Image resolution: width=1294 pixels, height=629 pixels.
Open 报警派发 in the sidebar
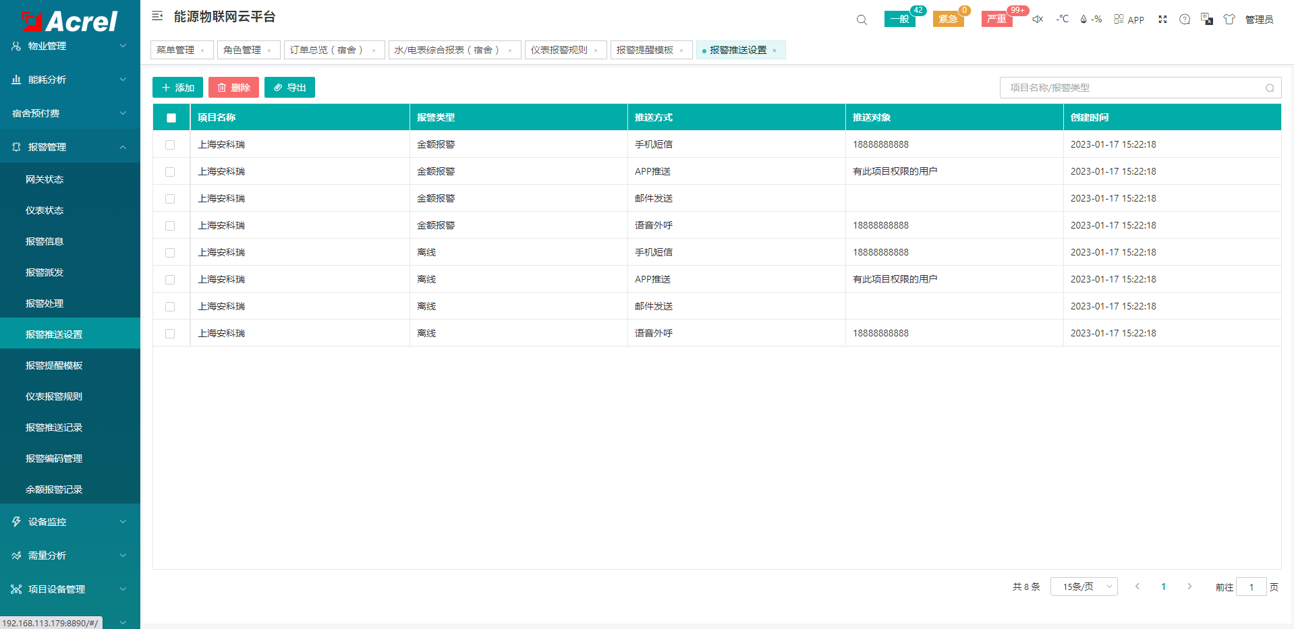pos(70,272)
